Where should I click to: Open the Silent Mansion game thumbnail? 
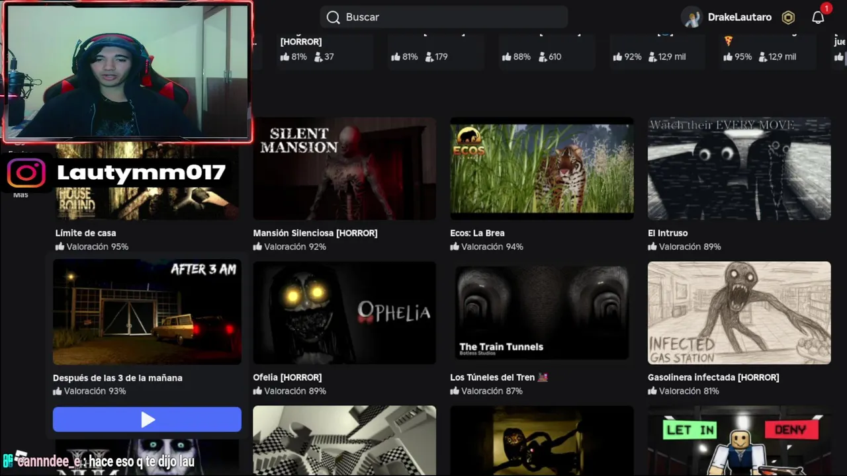coord(344,169)
